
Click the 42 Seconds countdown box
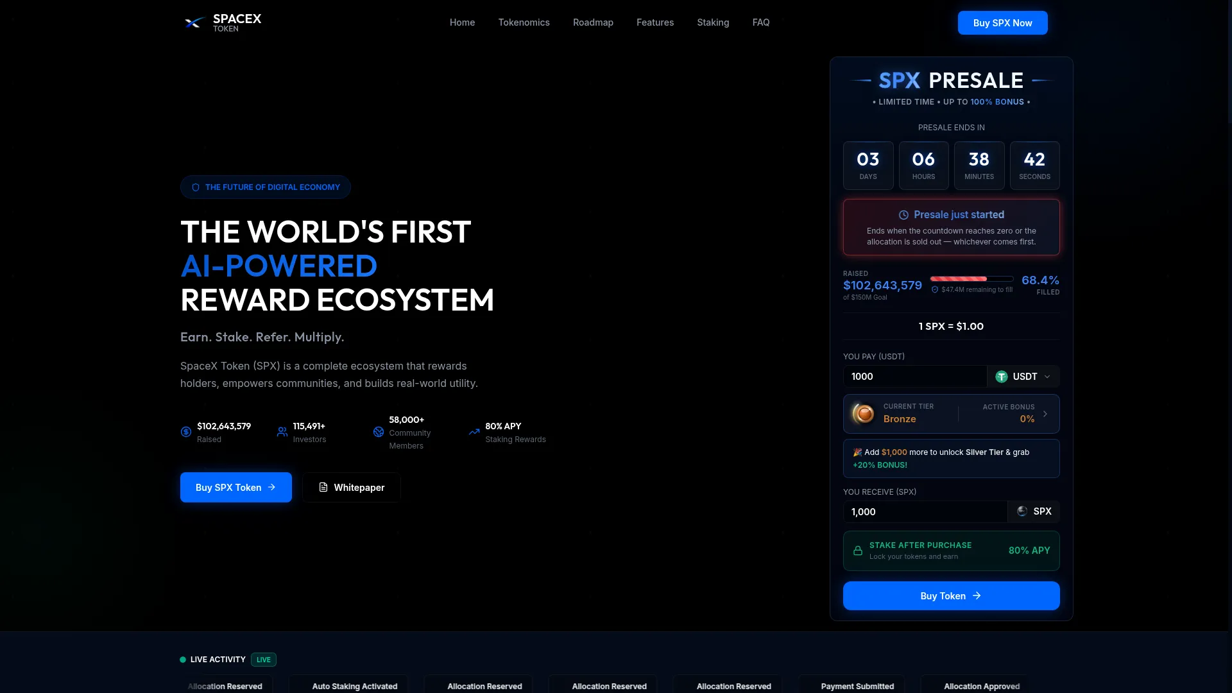point(1035,166)
